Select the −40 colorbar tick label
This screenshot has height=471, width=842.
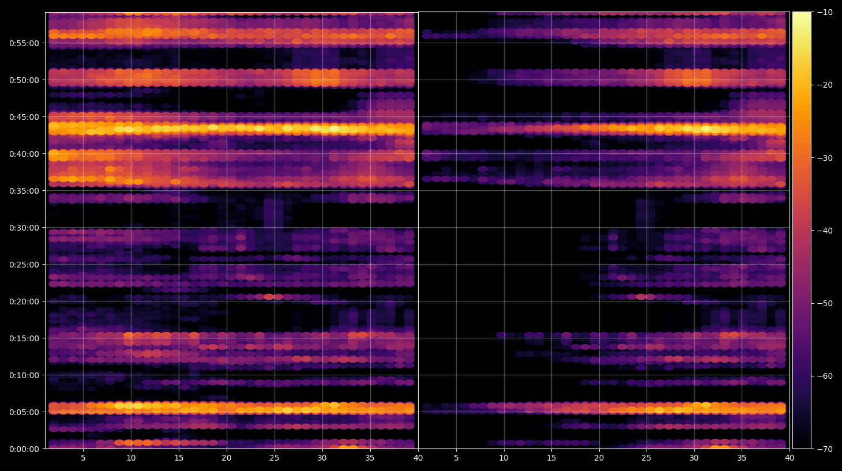pos(824,231)
